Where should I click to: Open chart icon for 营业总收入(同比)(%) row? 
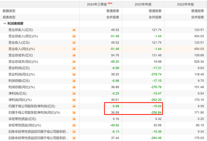pos(74,36)
